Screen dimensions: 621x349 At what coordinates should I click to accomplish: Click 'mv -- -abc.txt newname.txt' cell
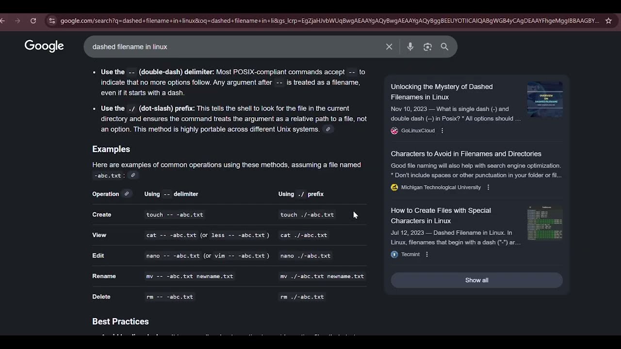click(x=190, y=276)
